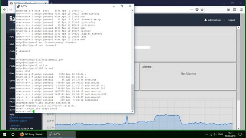Open Action Center notification icon
This screenshot has height=138, width=246.
240,134
